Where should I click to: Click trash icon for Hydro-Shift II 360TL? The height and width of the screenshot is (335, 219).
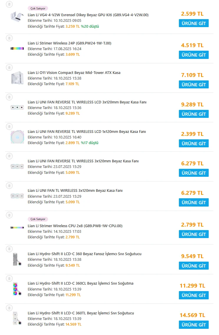coord(9,308)
